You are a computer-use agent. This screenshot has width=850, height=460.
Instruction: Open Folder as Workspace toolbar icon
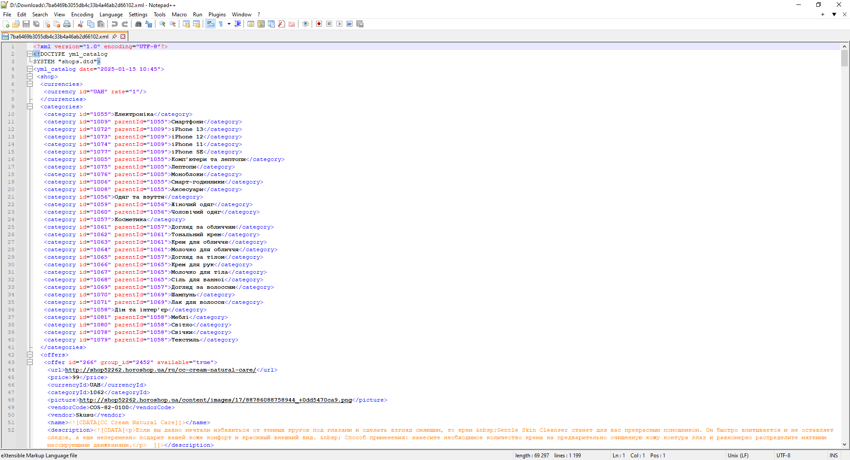coord(292,24)
